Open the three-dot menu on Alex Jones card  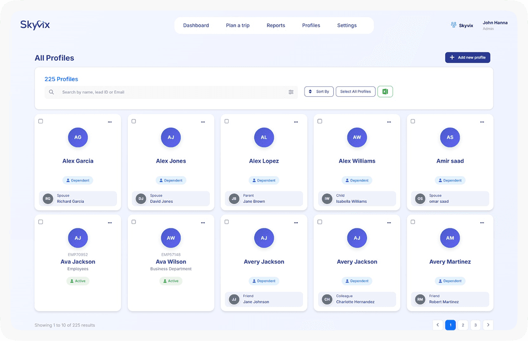[203, 121]
